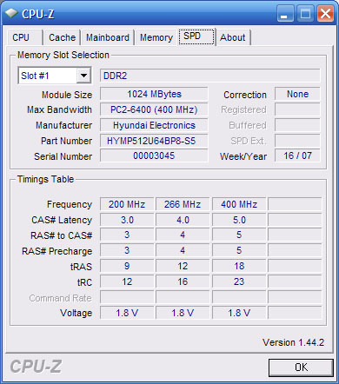Image resolution: width=339 pixels, height=384 pixels.
Task: Click the RAS# Precharge label
Action: click(x=57, y=251)
